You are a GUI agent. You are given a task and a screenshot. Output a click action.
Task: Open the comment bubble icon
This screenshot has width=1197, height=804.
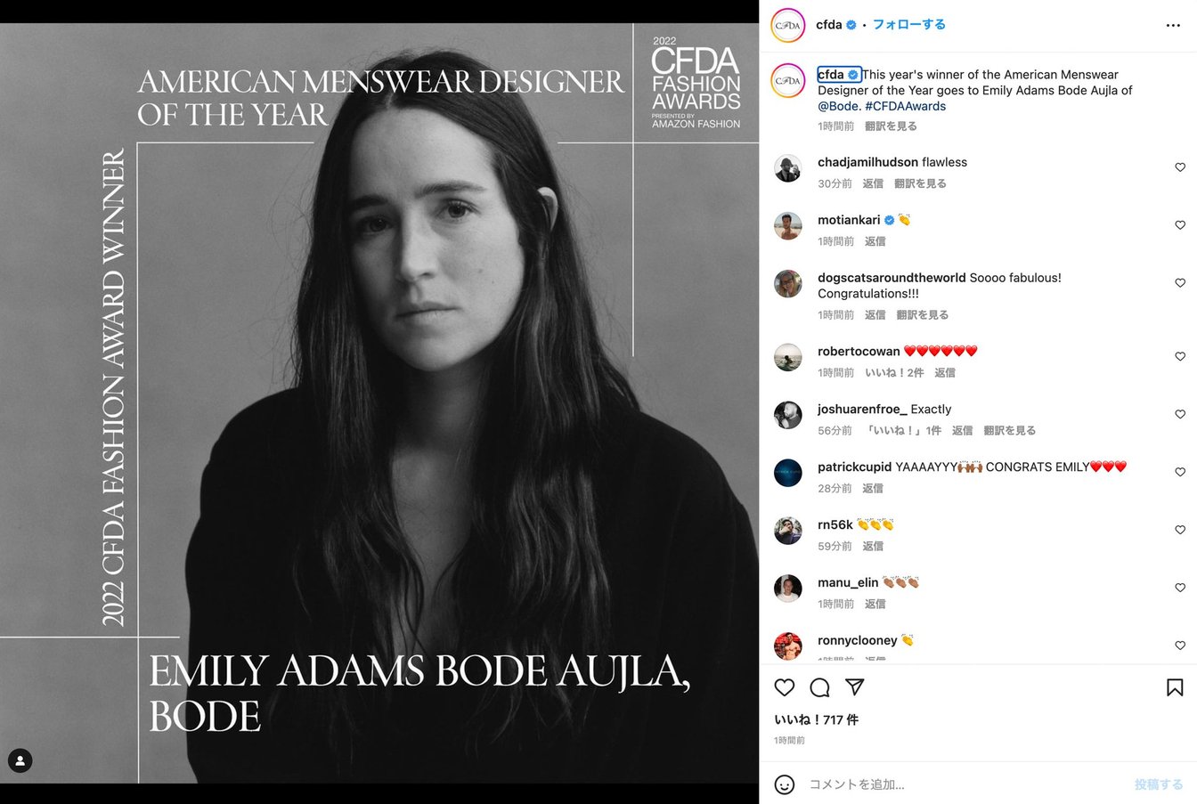coord(819,687)
